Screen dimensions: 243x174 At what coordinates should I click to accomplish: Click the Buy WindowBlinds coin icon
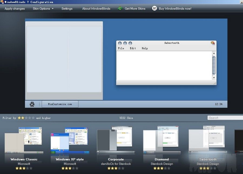pyautogui.click(x=154, y=8)
